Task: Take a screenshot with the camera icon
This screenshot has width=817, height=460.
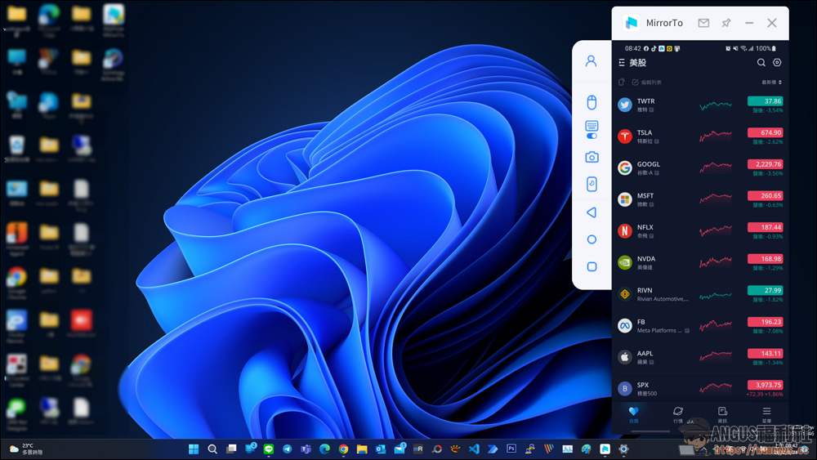Action: (592, 157)
